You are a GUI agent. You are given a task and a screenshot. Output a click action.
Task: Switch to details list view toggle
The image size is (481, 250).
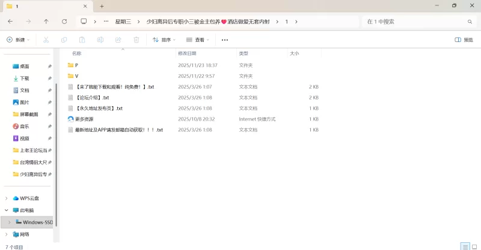[465, 246]
